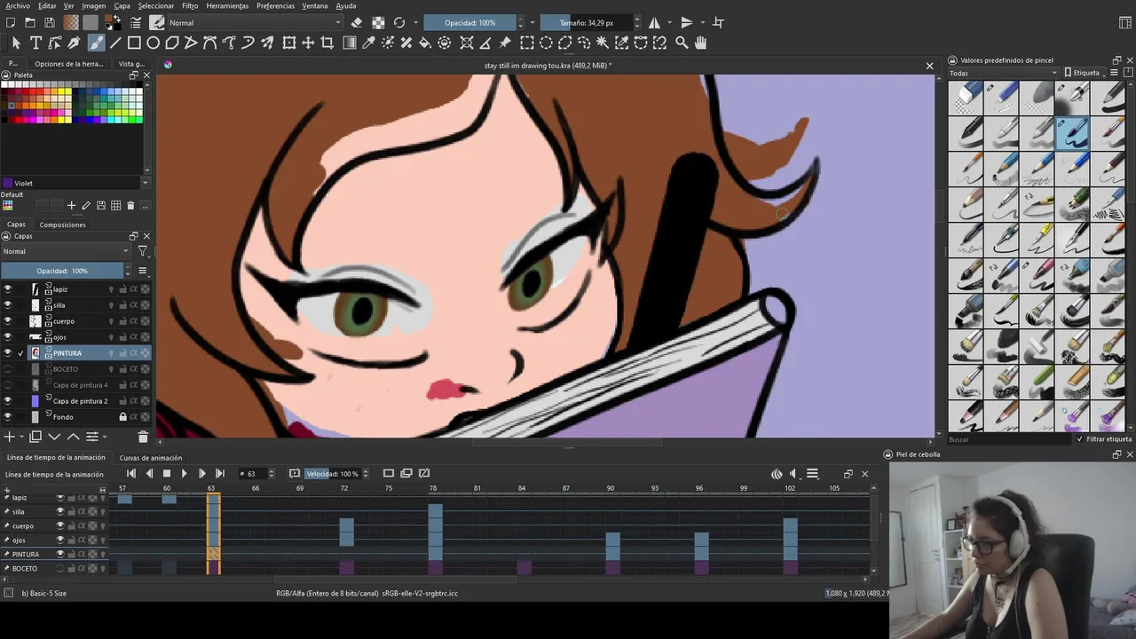
Task: Expand the add layer arrow menu
Action: coord(21,437)
